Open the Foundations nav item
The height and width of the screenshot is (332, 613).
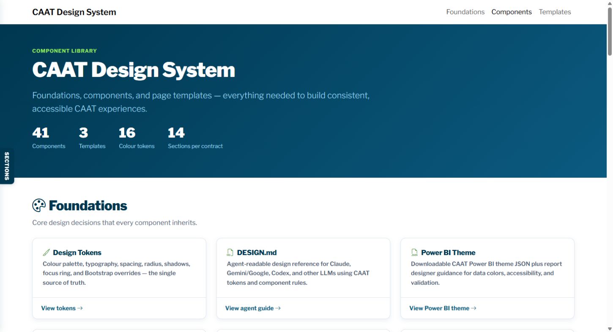click(465, 12)
